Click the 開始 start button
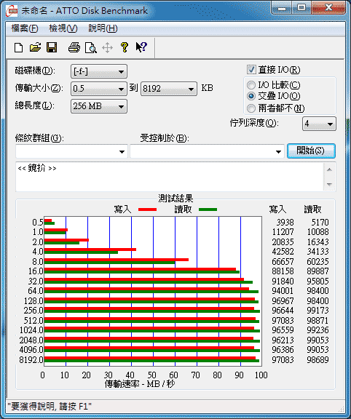Image resolution: width=351 pixels, height=419 pixels. [x=311, y=151]
